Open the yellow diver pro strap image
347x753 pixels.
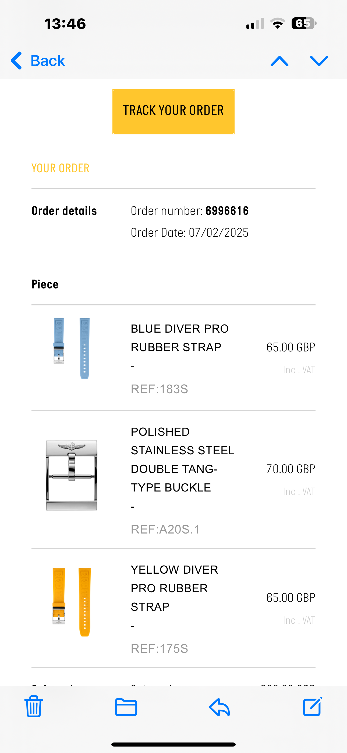coord(72,602)
